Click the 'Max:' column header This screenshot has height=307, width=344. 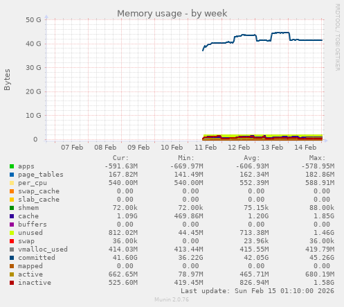(x=317, y=158)
